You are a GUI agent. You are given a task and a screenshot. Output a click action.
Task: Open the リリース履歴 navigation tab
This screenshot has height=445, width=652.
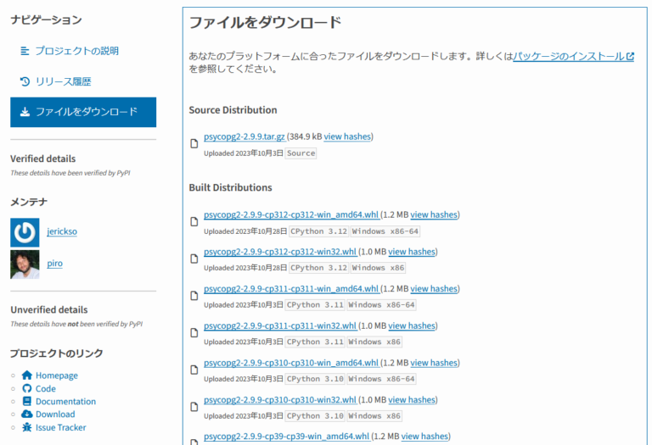coord(63,81)
